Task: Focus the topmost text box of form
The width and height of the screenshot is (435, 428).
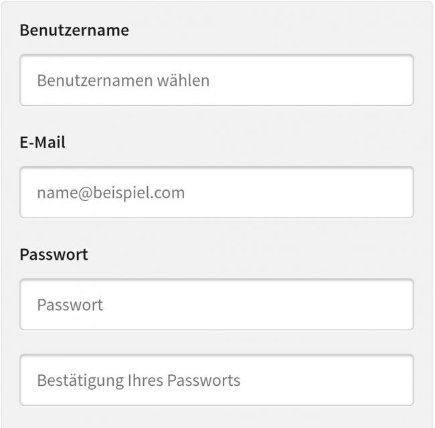Action: click(217, 80)
